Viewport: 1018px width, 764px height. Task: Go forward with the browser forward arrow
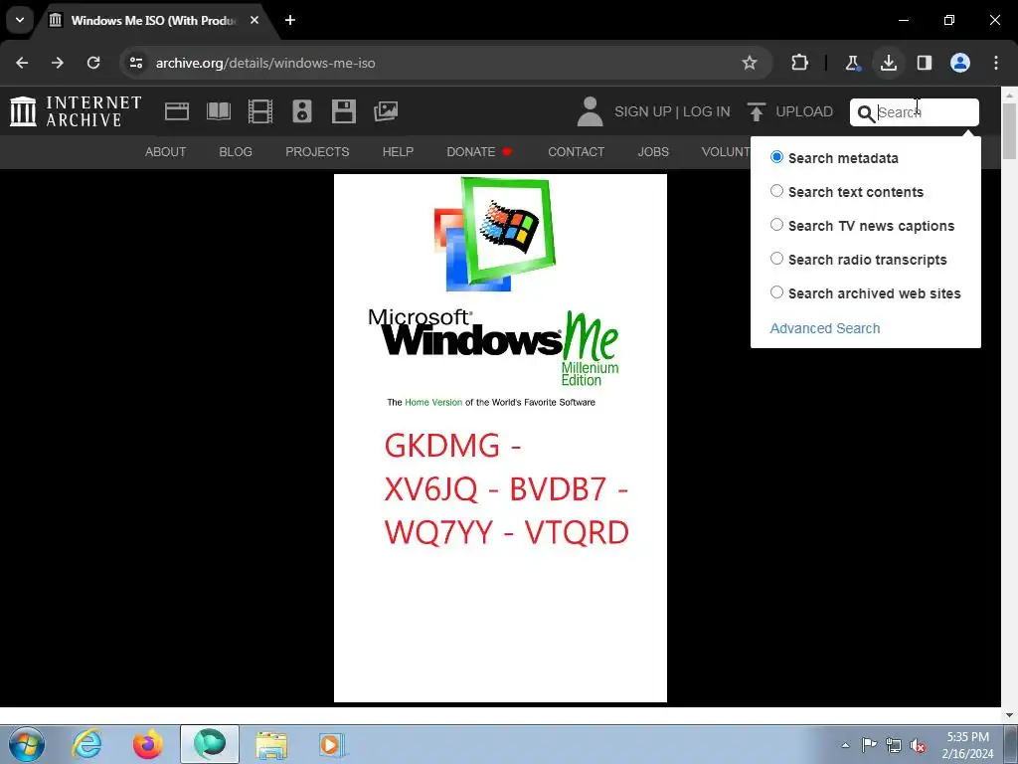(58, 63)
